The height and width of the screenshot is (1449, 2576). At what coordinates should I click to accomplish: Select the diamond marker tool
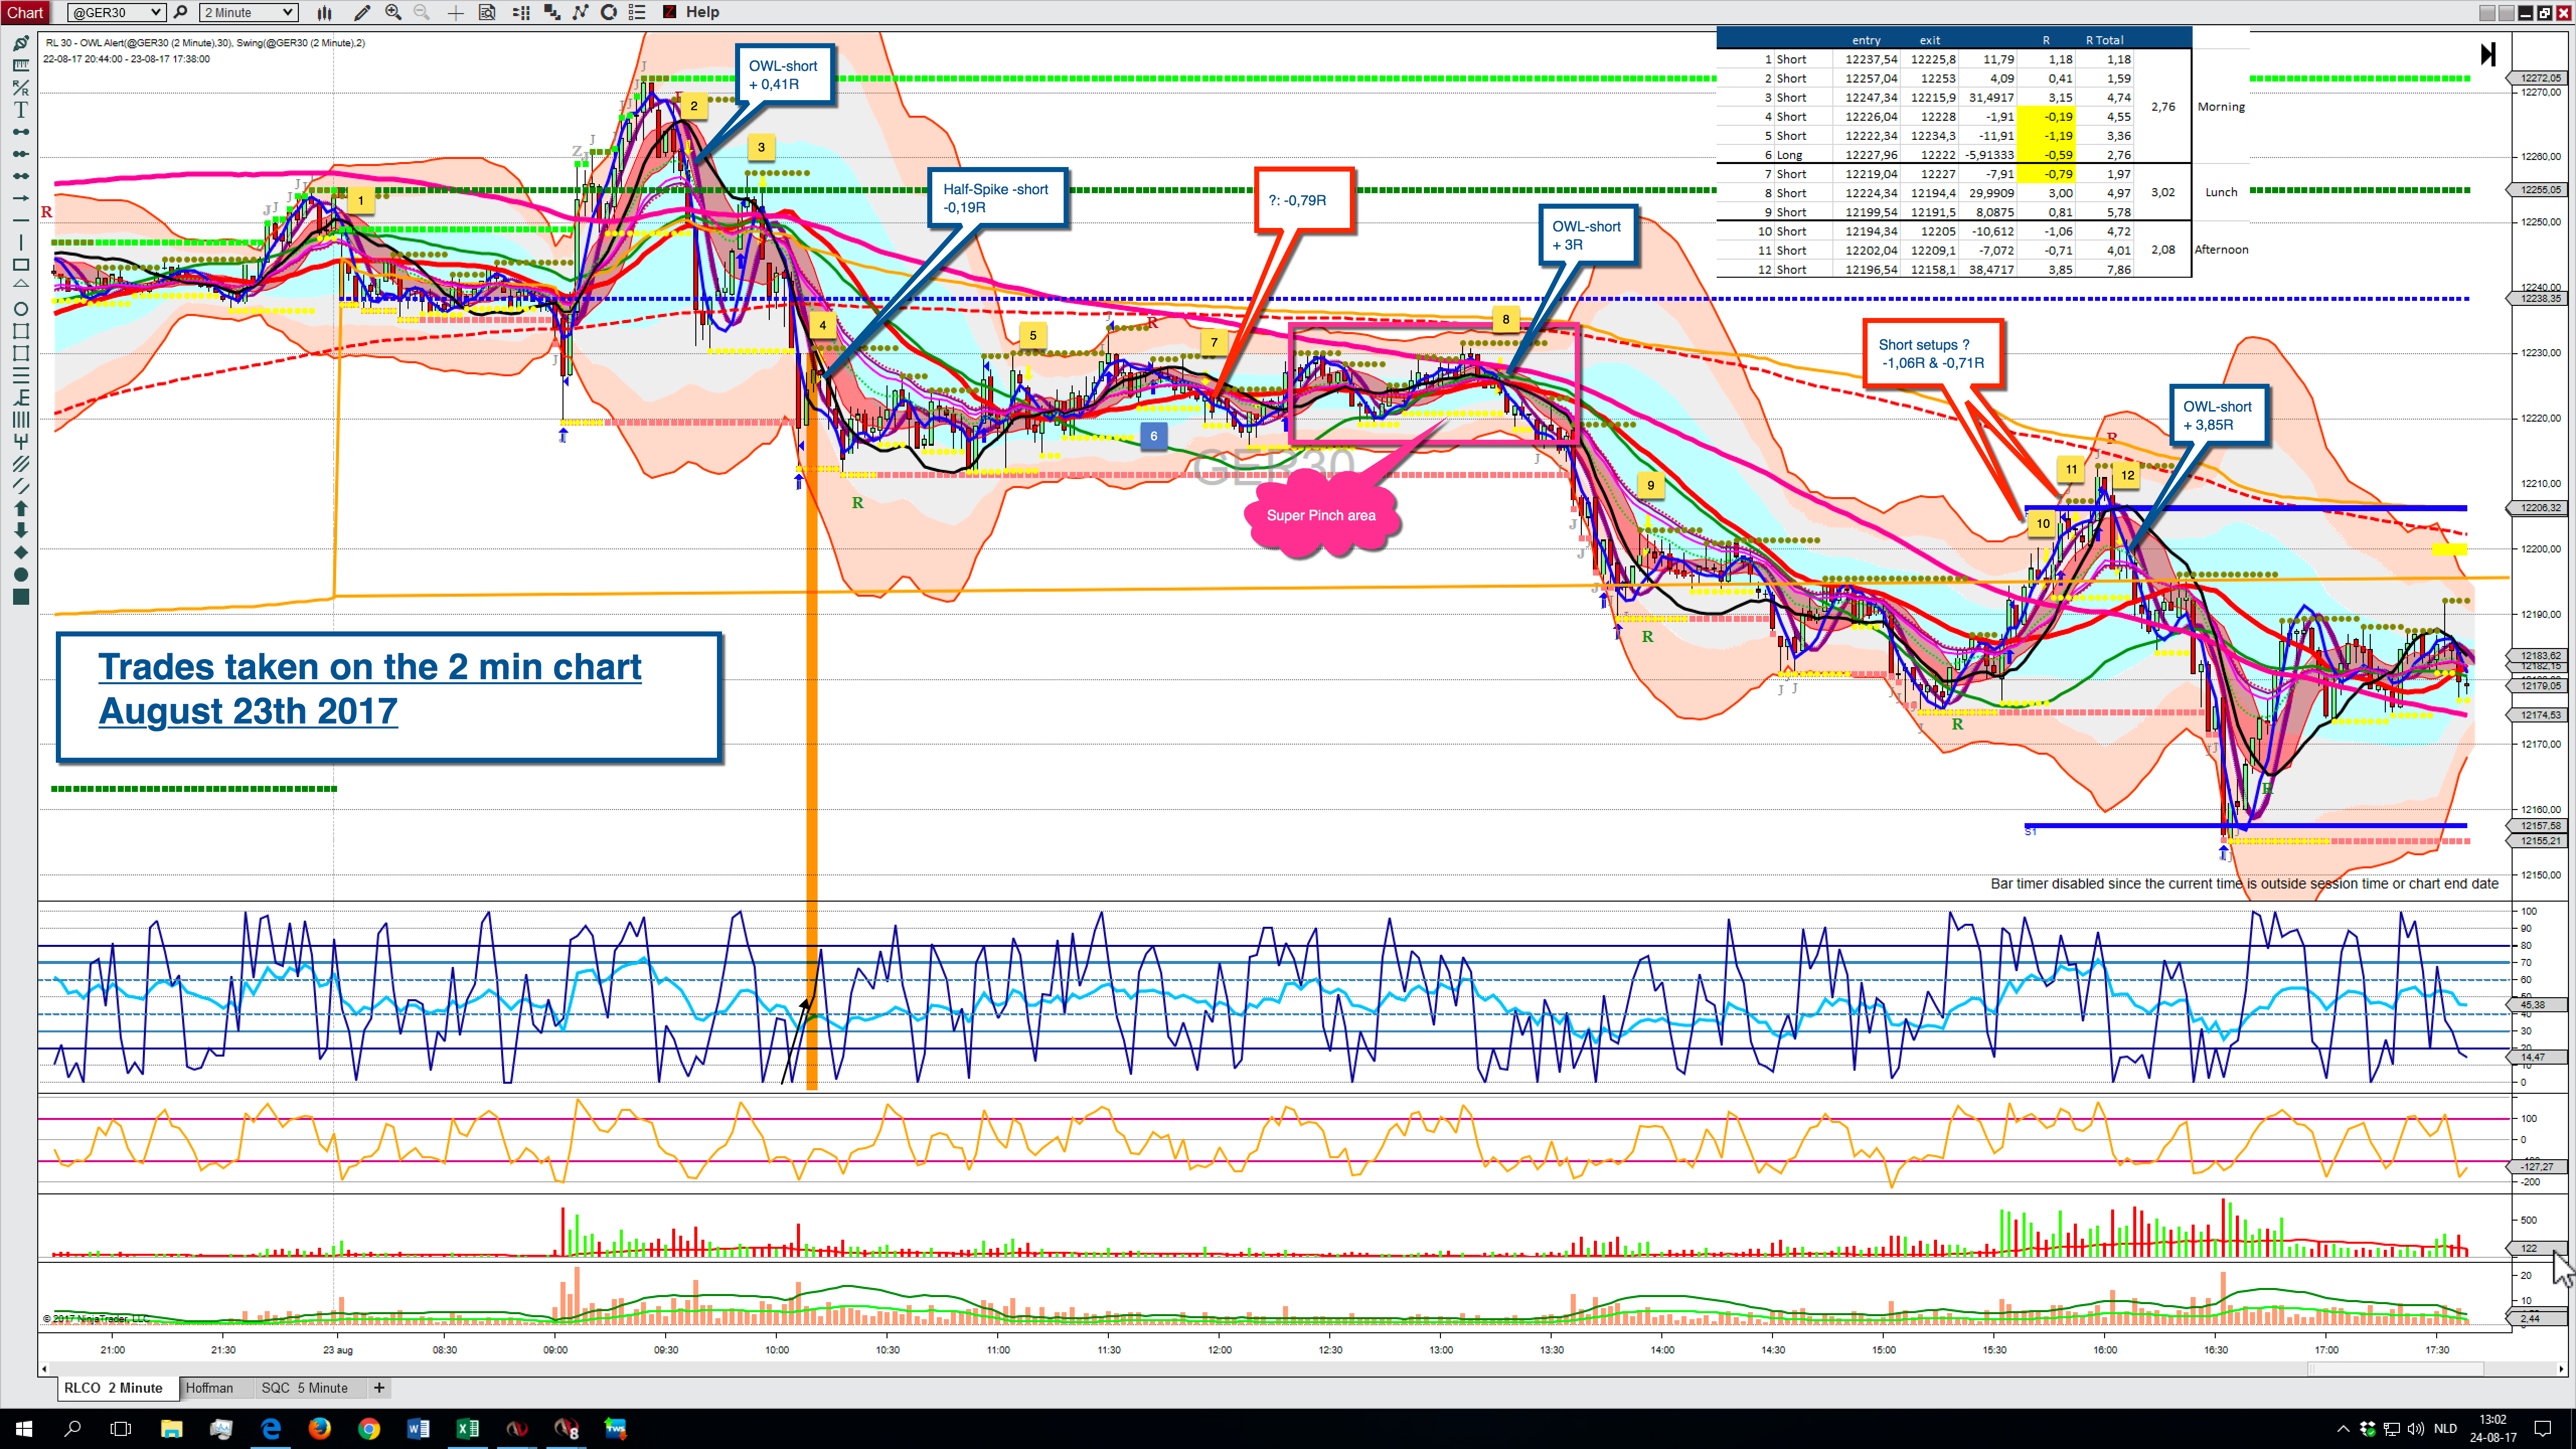point(20,552)
